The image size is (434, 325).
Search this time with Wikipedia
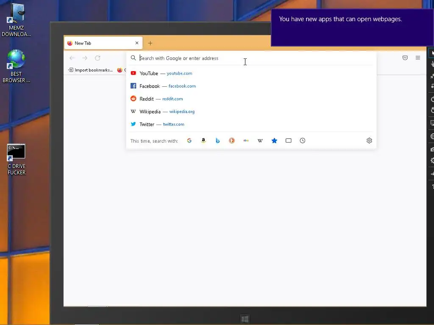(x=260, y=140)
